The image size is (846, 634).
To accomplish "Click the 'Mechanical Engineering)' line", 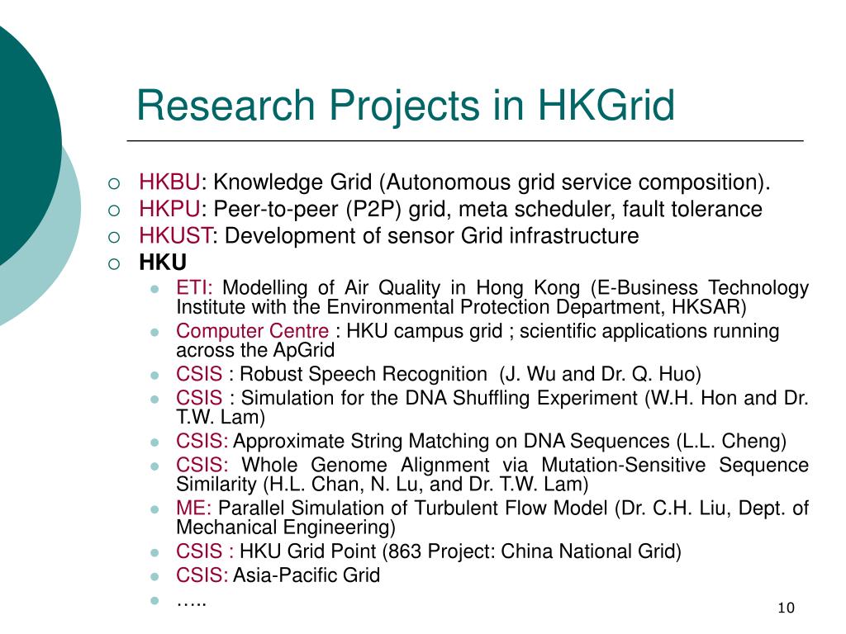I will pyautogui.click(x=285, y=528).
